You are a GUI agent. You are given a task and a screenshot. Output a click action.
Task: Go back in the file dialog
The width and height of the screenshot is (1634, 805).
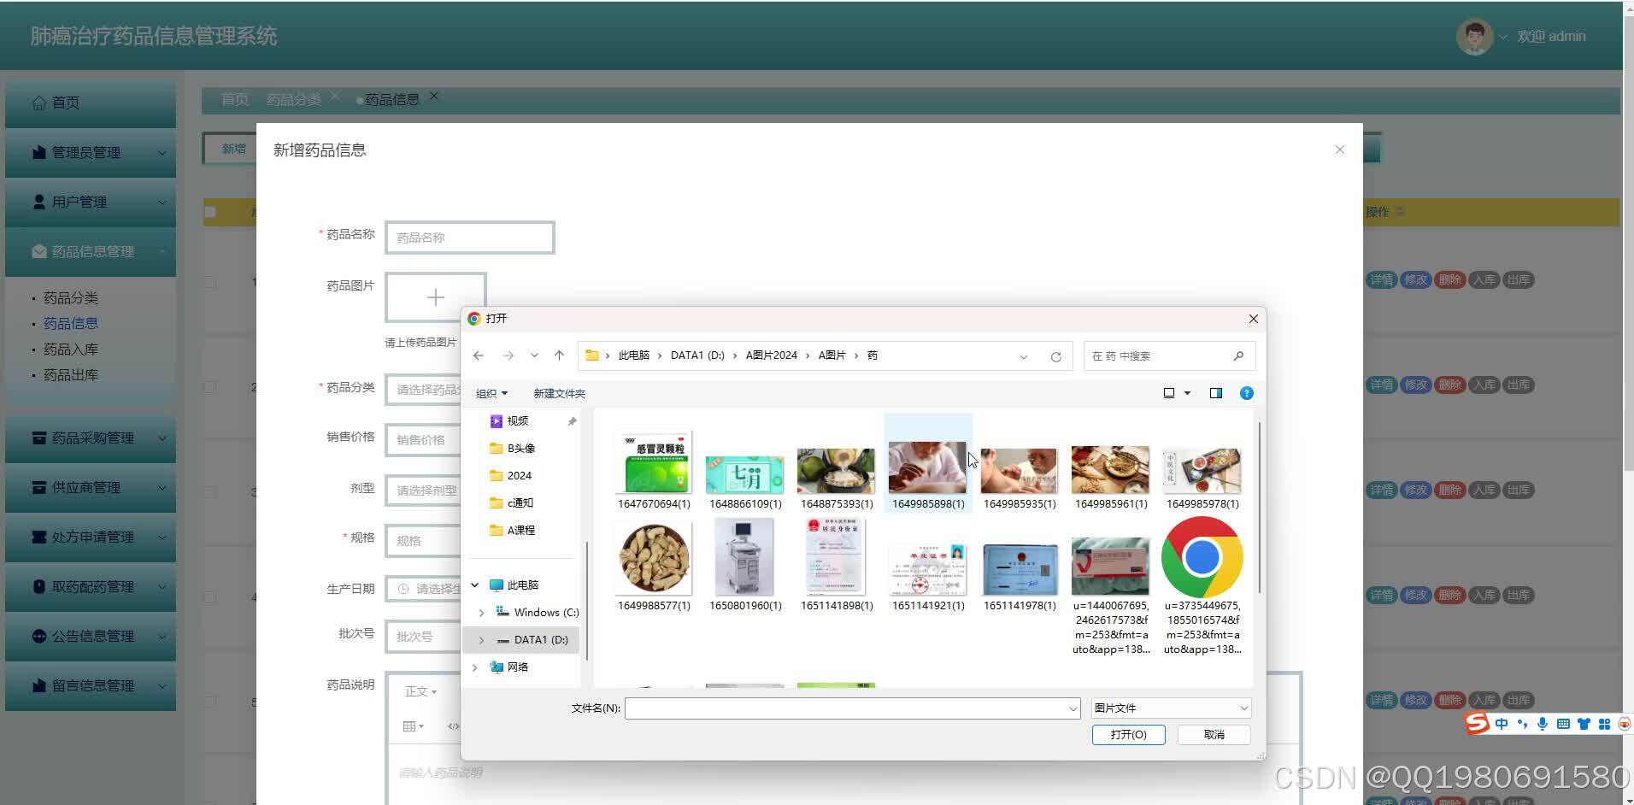479,355
